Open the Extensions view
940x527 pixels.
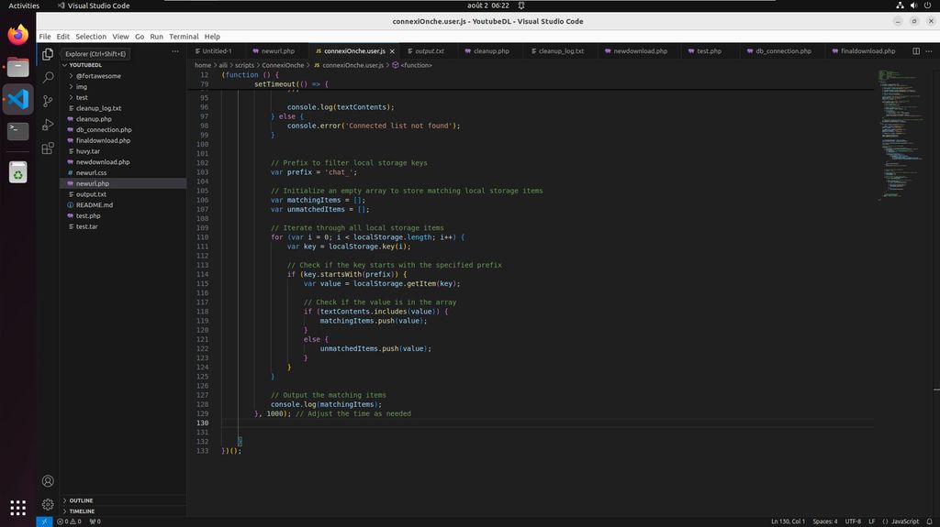[x=48, y=148]
